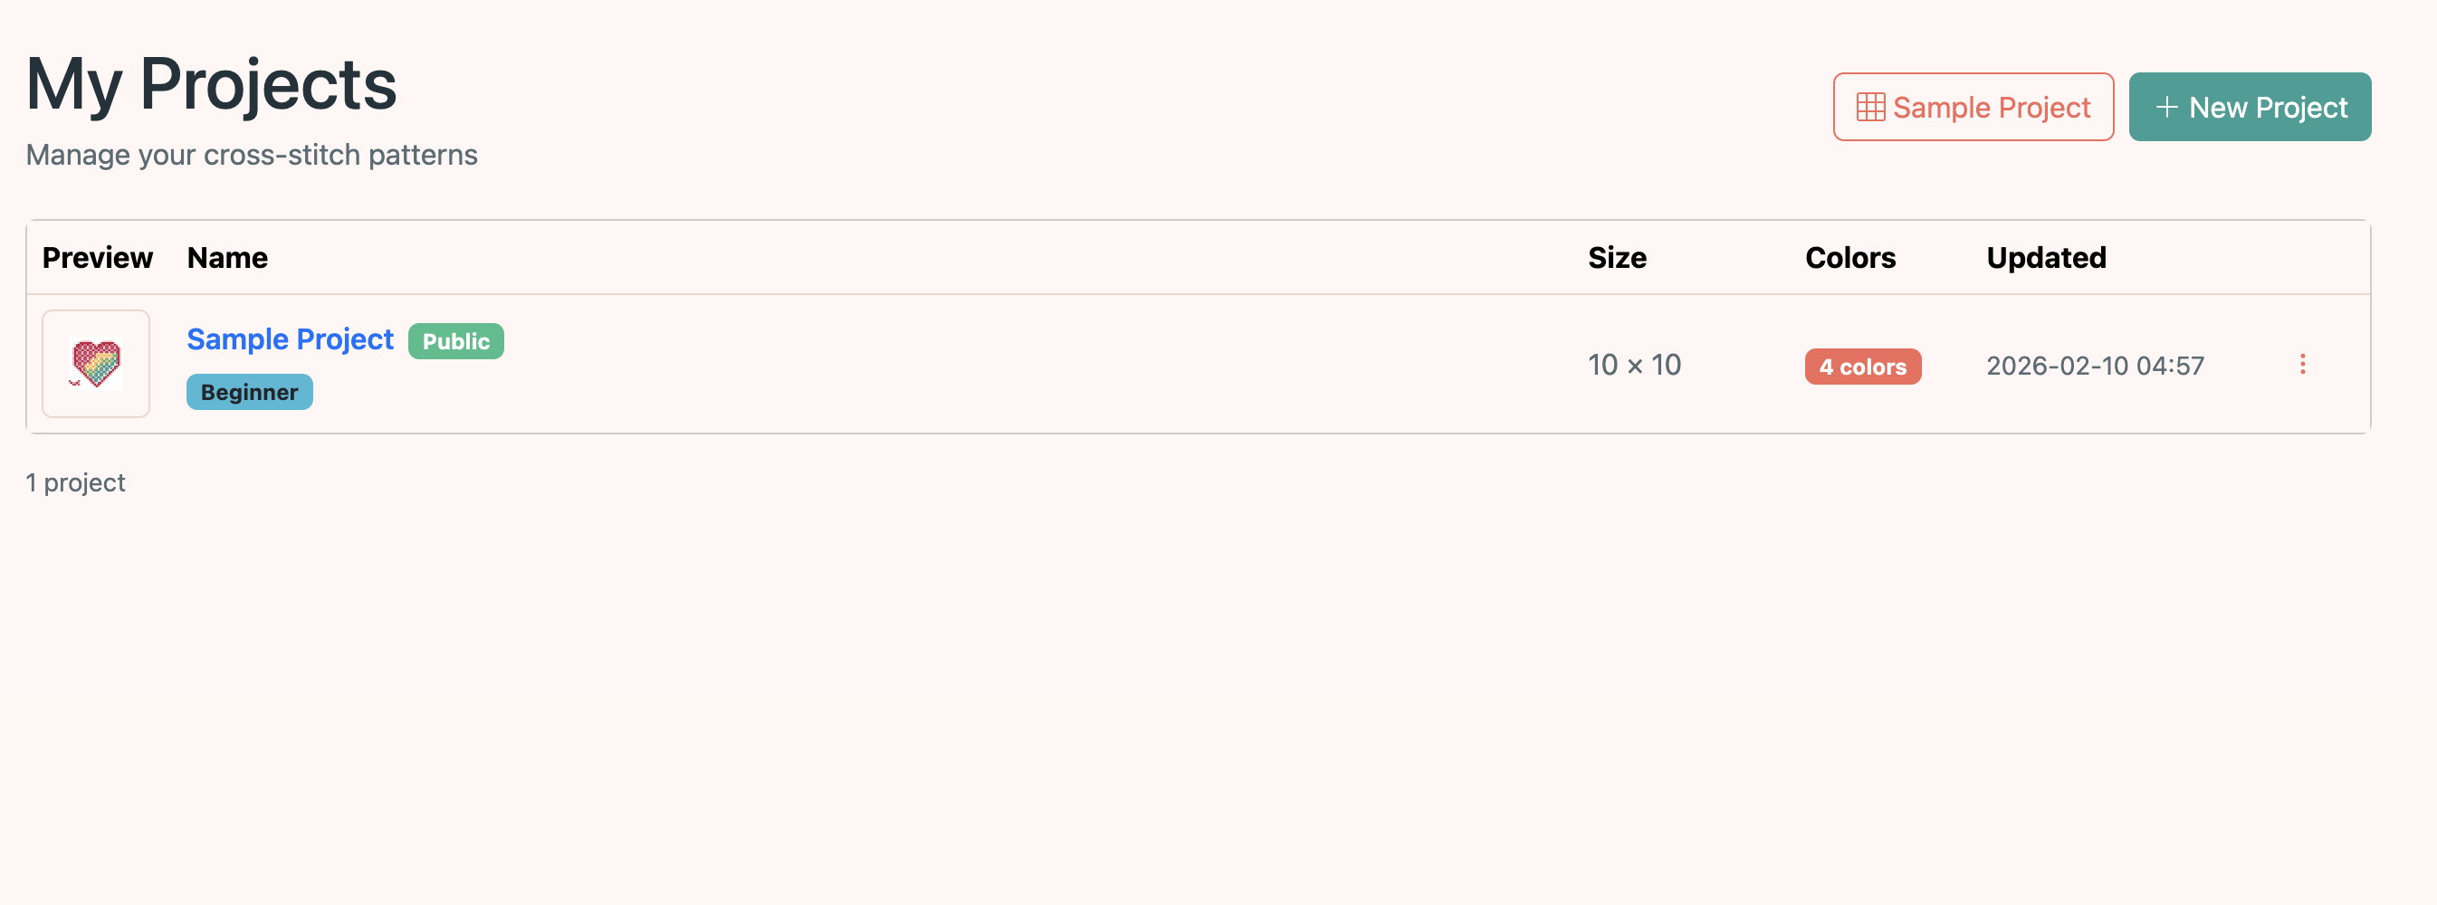Click the Sample Project template button

(1973, 107)
